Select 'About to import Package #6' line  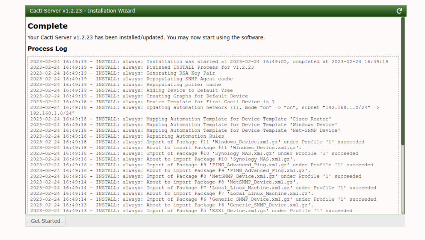point(171,205)
